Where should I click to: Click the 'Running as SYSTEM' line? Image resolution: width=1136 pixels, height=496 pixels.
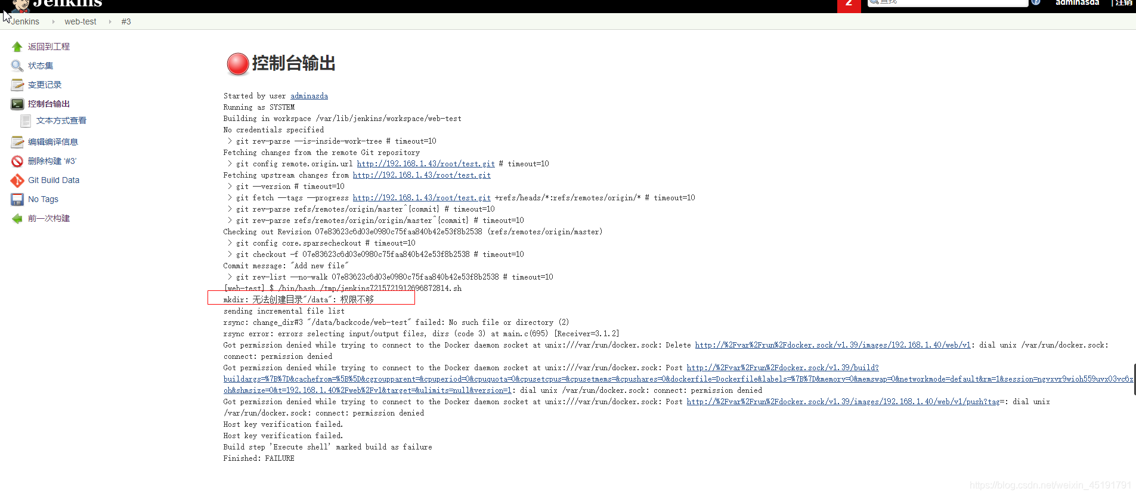pyautogui.click(x=259, y=107)
